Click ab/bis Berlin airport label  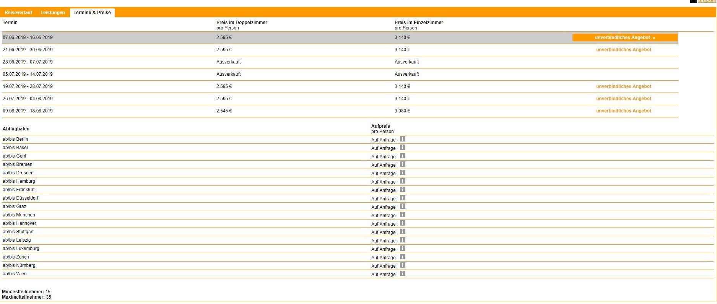click(x=15, y=139)
